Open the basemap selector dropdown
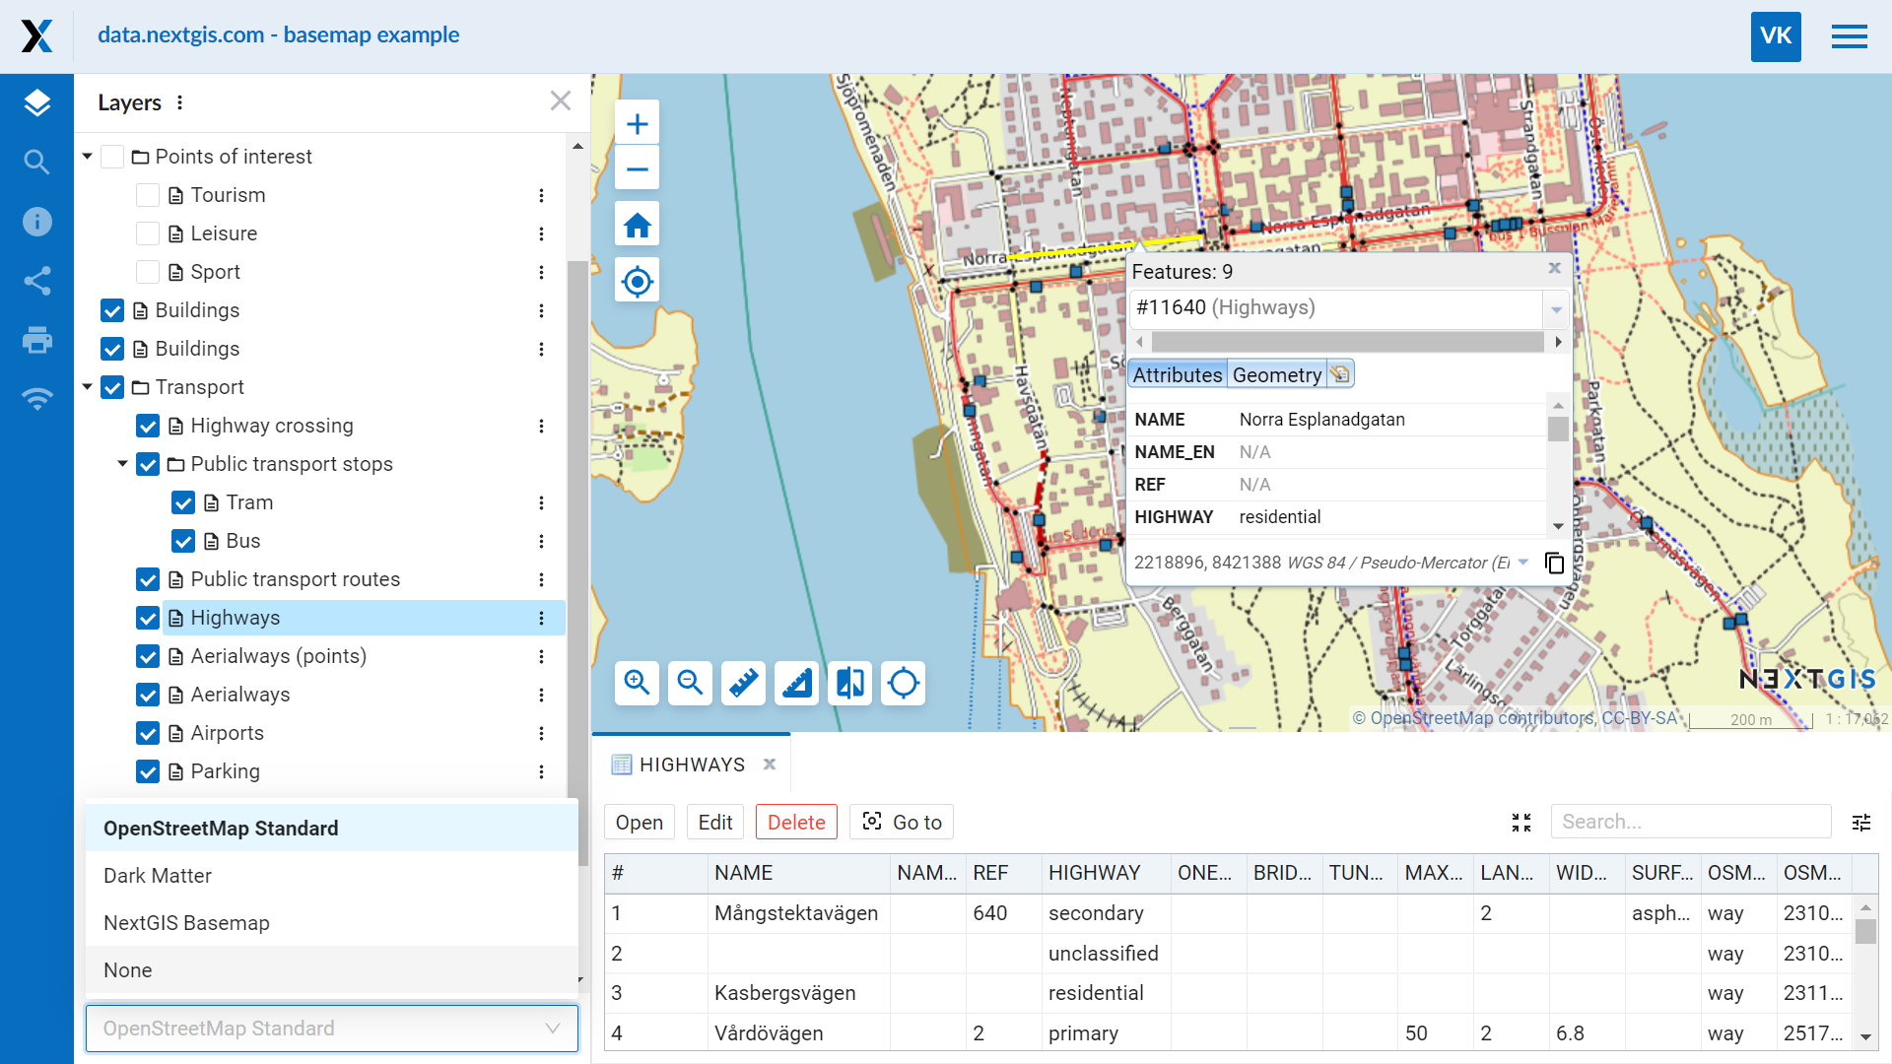Image resolution: width=1892 pixels, height=1064 pixels. [332, 1029]
